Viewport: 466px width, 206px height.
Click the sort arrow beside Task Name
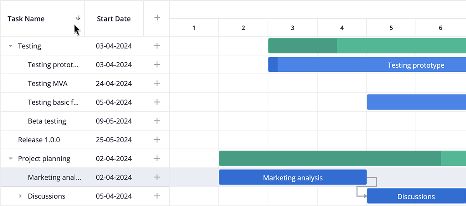[x=78, y=18]
